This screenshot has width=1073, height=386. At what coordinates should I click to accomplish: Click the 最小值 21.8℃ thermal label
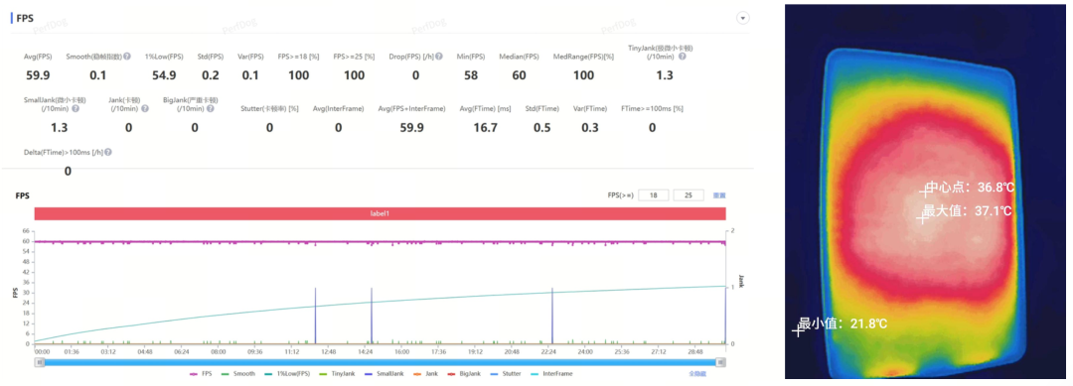[x=843, y=323]
